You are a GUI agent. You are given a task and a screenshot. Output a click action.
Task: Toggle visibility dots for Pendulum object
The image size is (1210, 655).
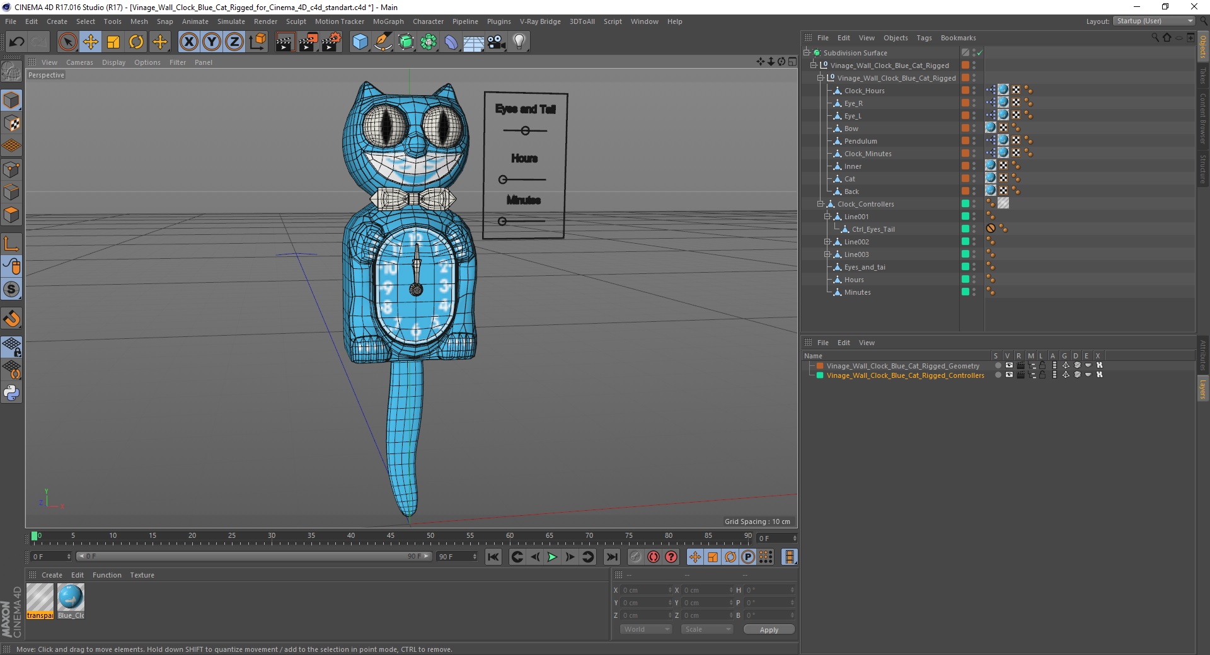(x=974, y=141)
